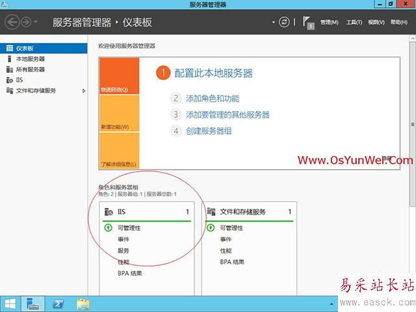Click the 所有服务器 sidebar icon
Screen dimensions: 416x312
tap(10, 70)
